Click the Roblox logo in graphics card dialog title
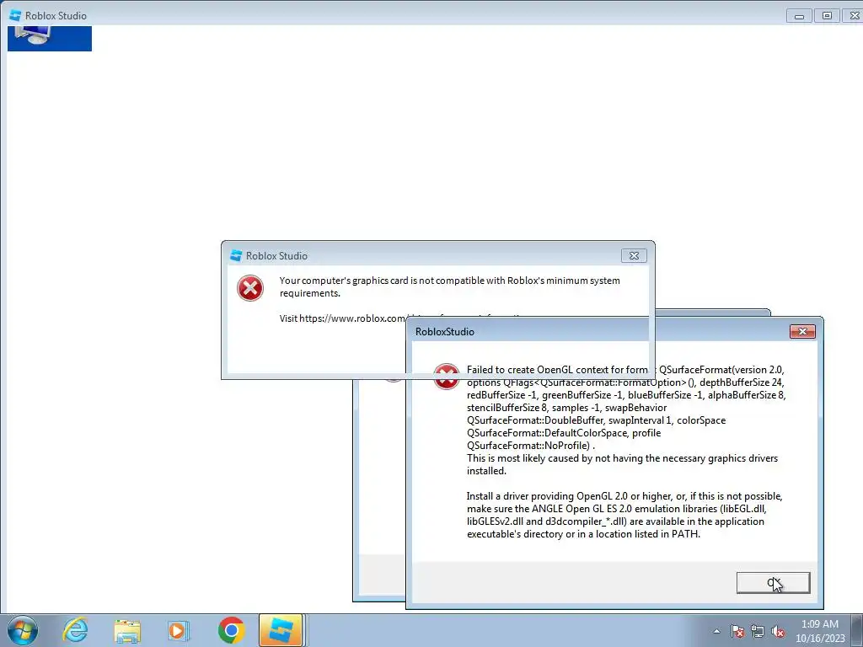Screen dimensions: 863x647 pyautogui.click(x=236, y=255)
